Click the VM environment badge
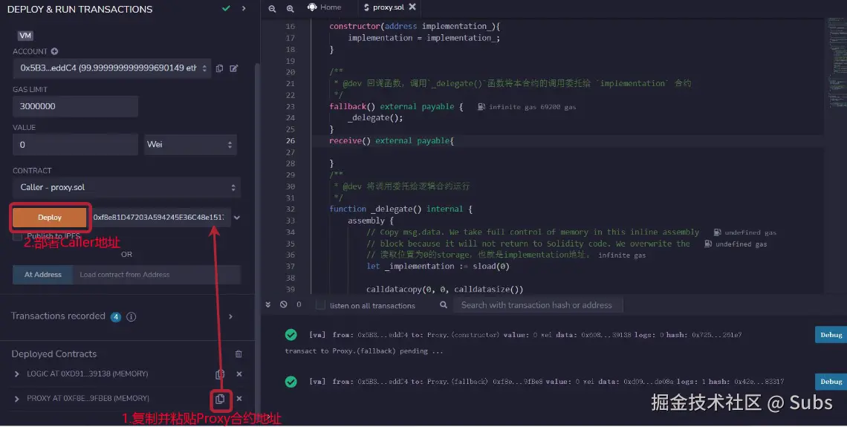847x427 pixels. click(x=25, y=36)
